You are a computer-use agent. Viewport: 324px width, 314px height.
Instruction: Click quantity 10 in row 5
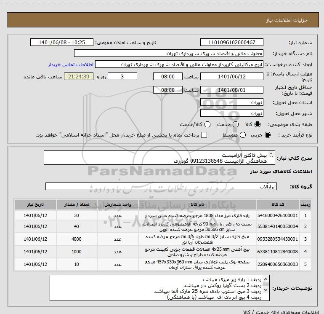click(77, 264)
